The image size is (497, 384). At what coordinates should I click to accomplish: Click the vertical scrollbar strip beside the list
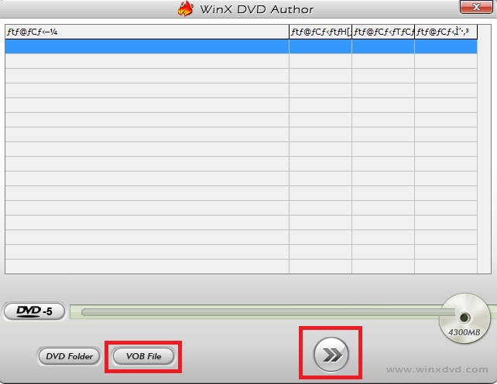(x=485, y=149)
